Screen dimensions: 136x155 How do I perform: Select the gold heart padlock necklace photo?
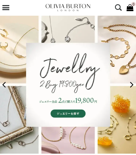117,49
